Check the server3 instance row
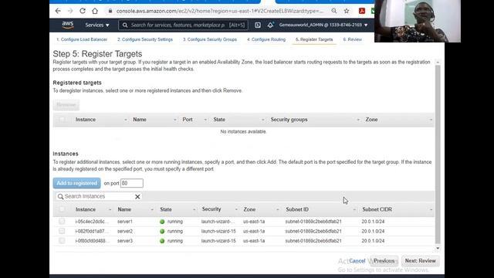 point(62,241)
